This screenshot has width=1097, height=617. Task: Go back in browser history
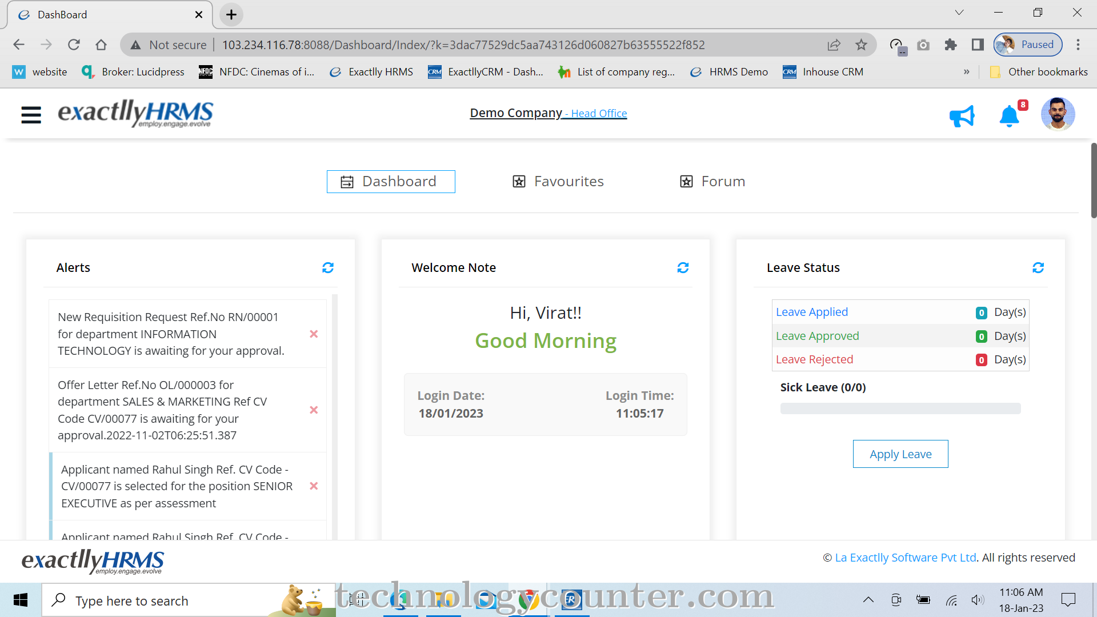point(19,45)
